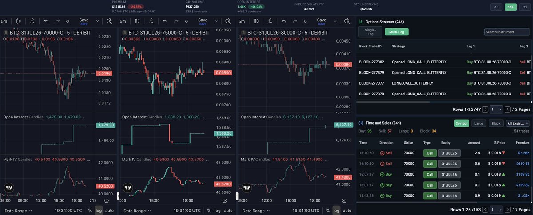Expand pane handle between 70000-C and 75000-C charts
This screenshot has width=533, height=215.
point(118,195)
